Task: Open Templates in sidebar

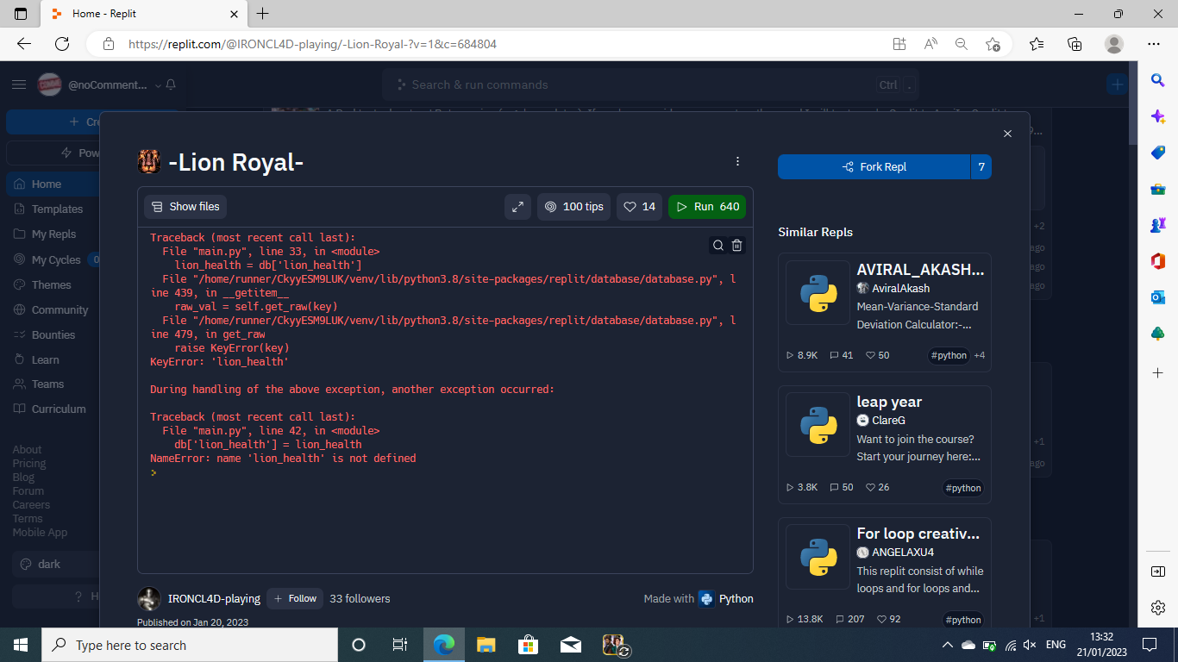Action: coord(57,209)
